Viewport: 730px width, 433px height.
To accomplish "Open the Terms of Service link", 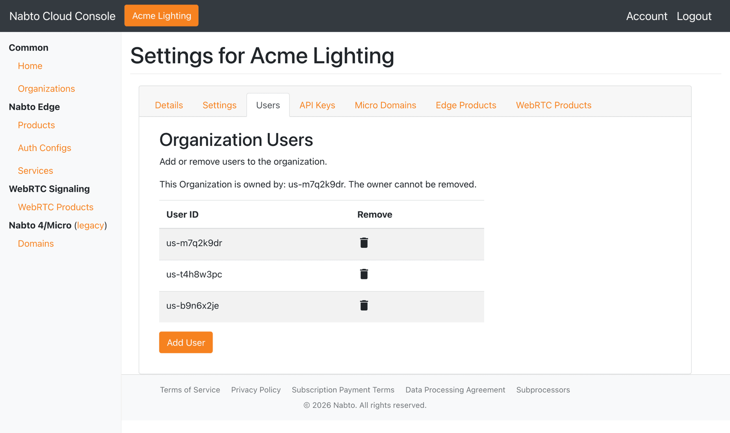I will point(190,390).
